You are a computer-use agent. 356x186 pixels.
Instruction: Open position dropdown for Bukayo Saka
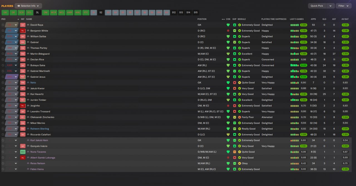16,65
